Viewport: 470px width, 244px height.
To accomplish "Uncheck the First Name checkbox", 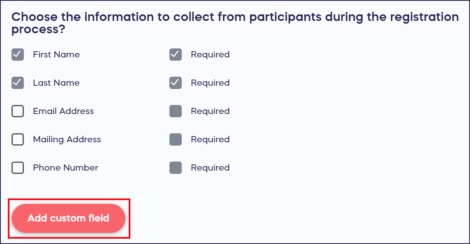I will click(x=18, y=55).
